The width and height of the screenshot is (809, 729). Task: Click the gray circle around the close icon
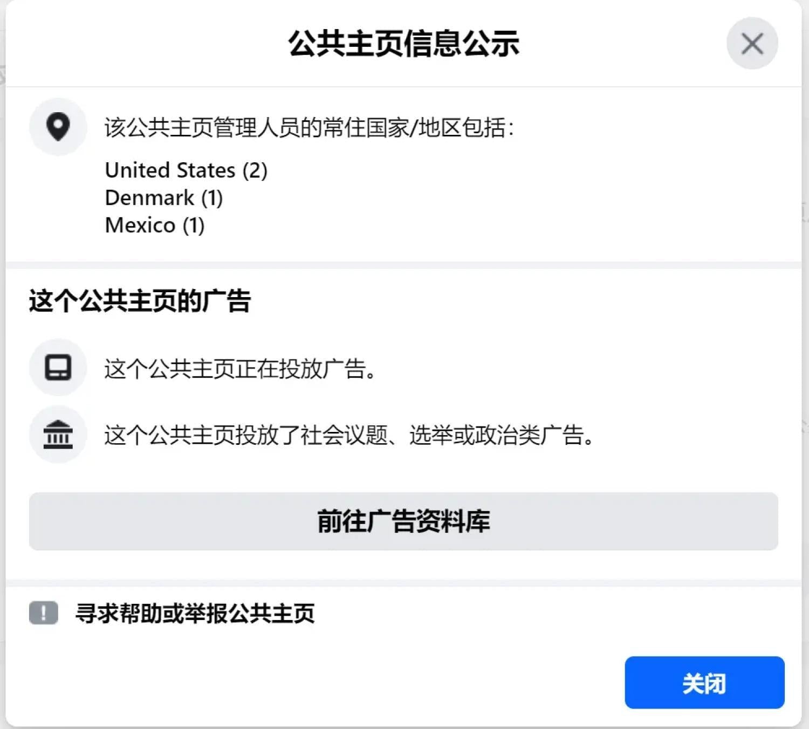[751, 44]
